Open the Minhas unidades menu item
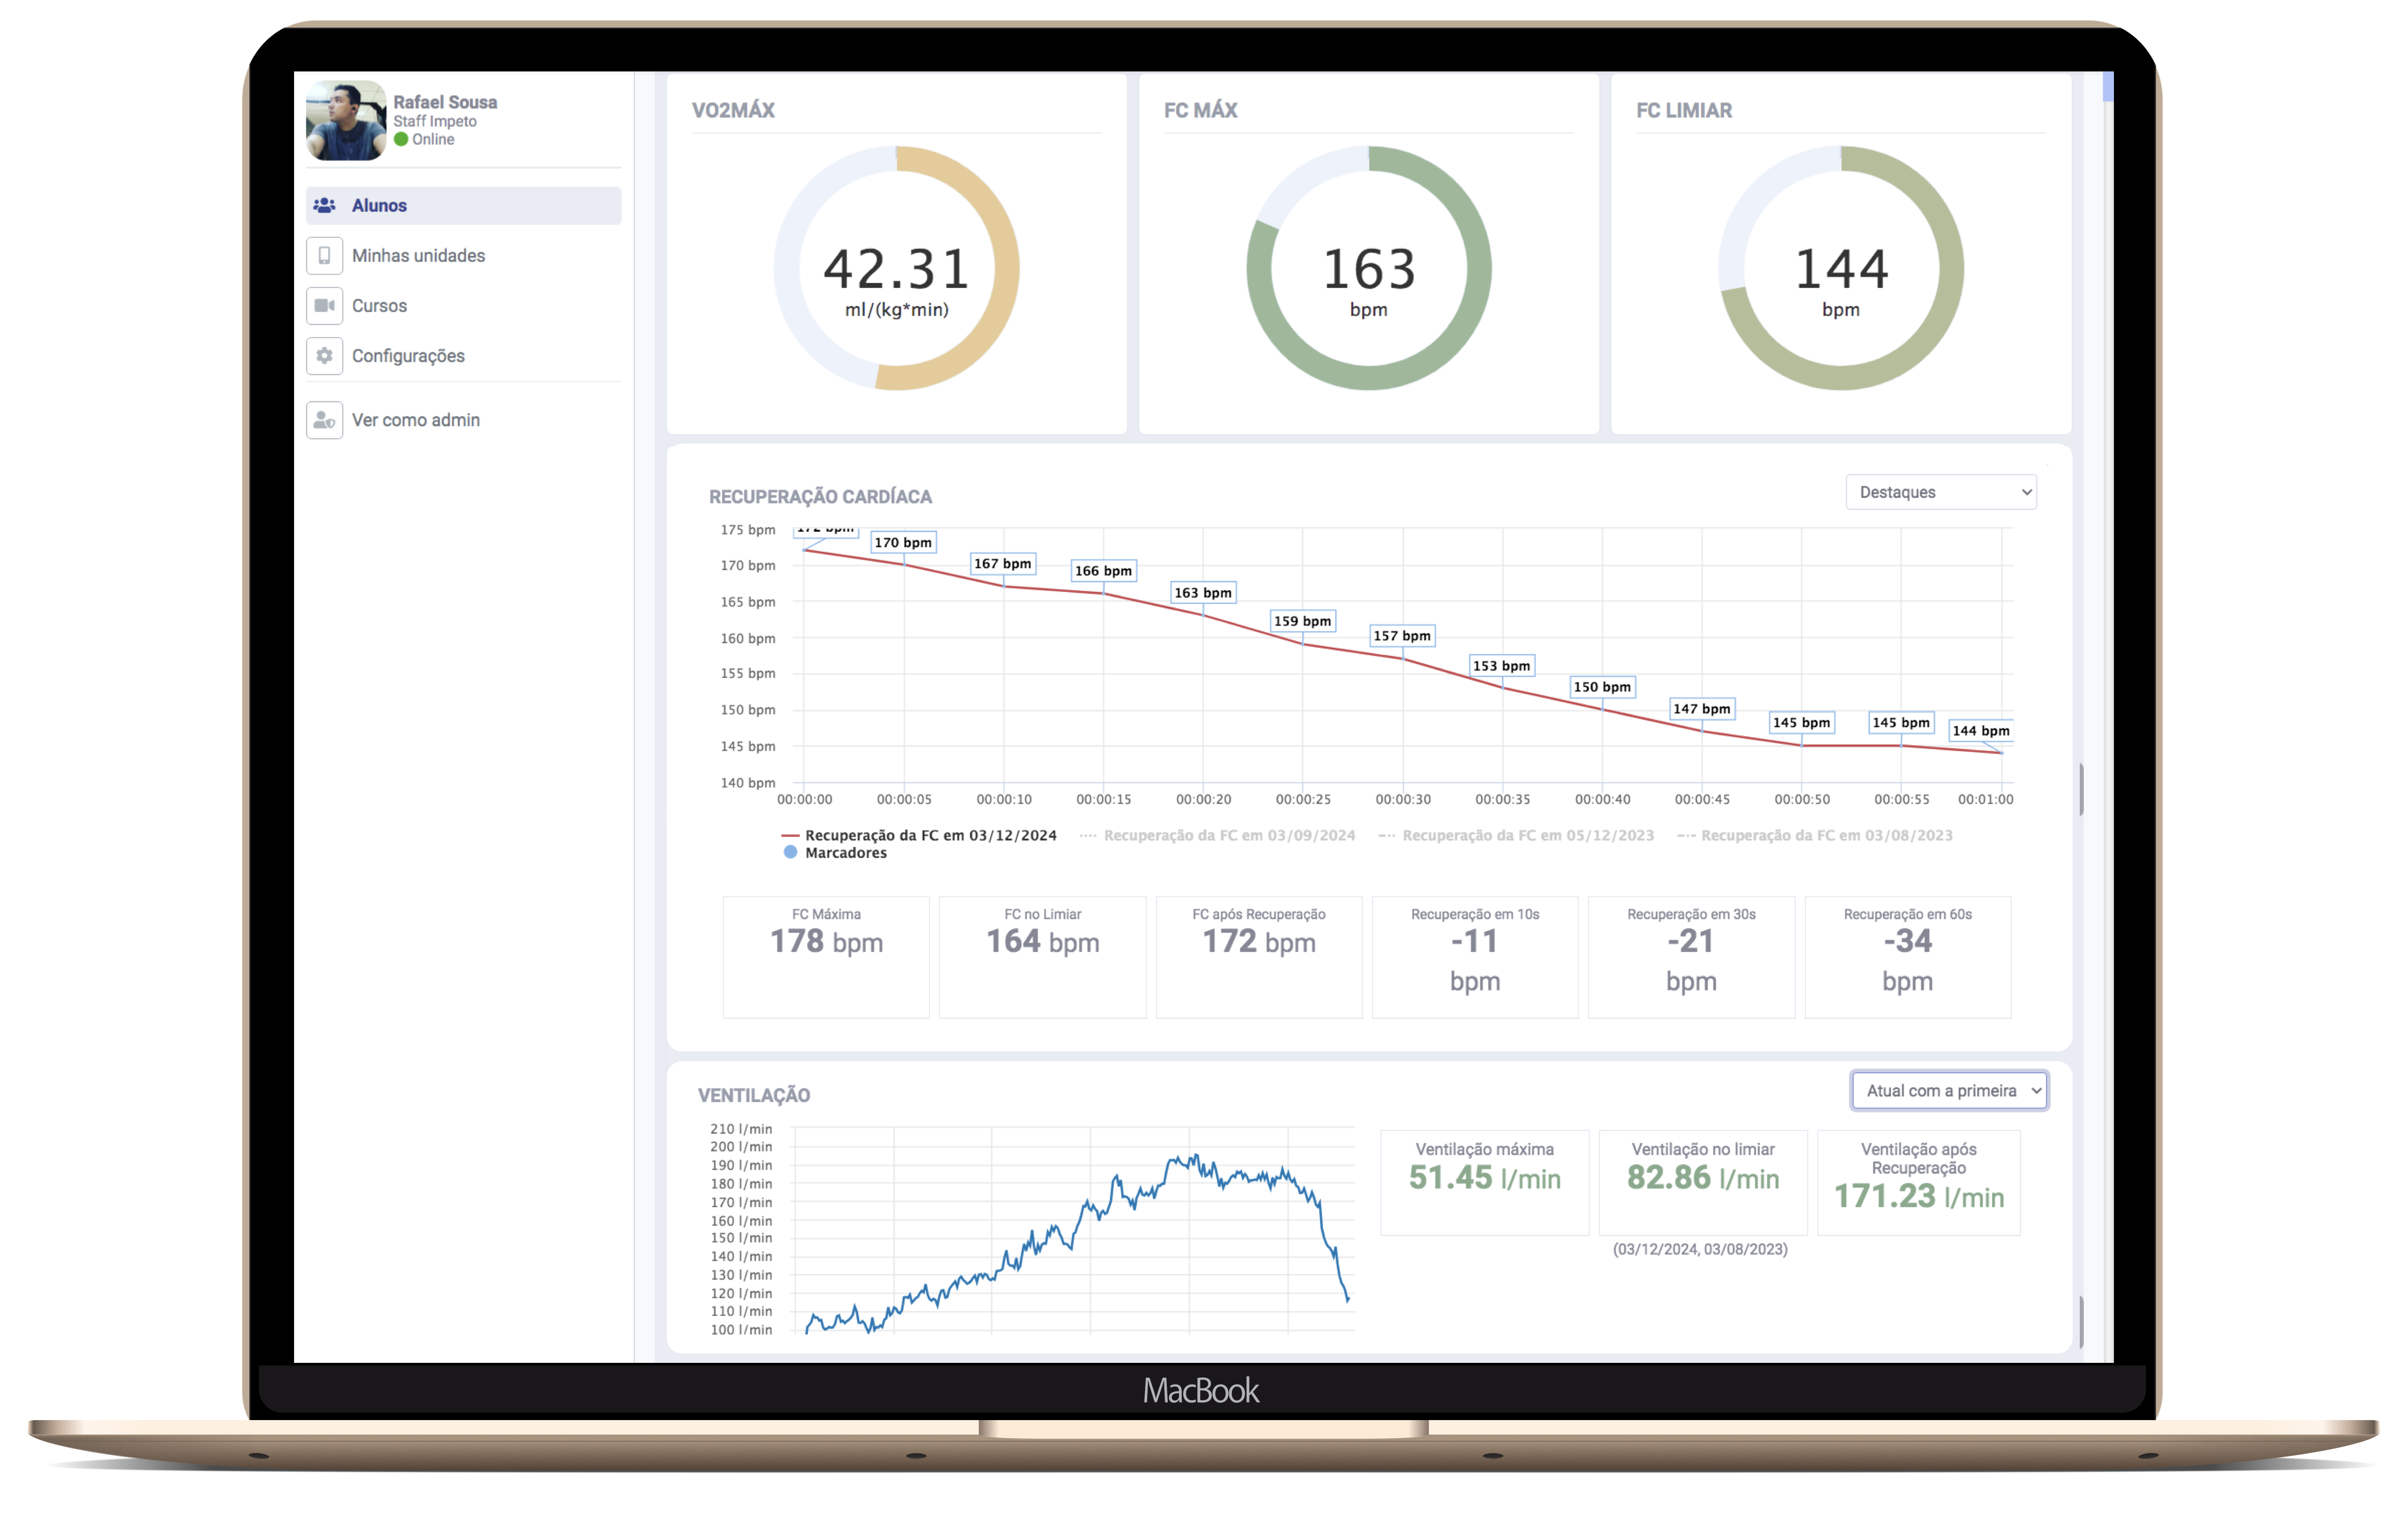This screenshot has width=2408, height=1531. (x=418, y=256)
